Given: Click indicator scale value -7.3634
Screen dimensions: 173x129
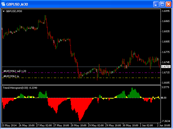Looking at the screenshot, I should (x=166, y=121).
